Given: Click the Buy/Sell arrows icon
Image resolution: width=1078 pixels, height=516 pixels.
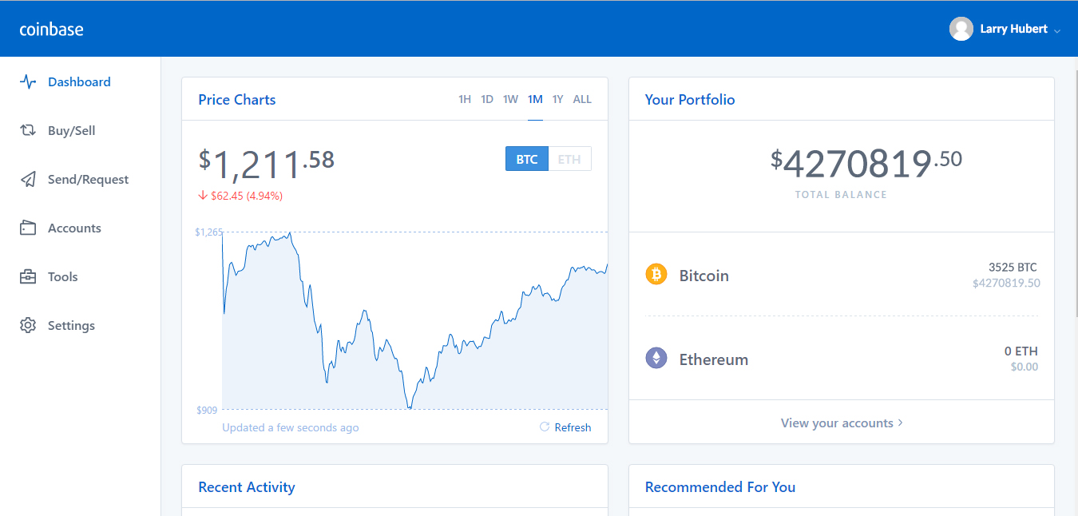Looking at the screenshot, I should coord(28,131).
